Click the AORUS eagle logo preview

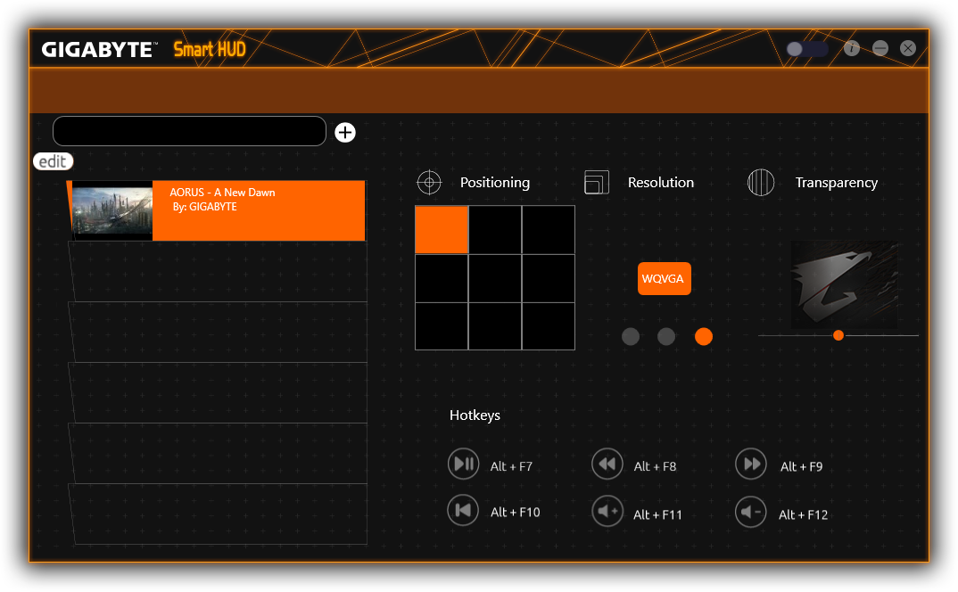pyautogui.click(x=845, y=284)
